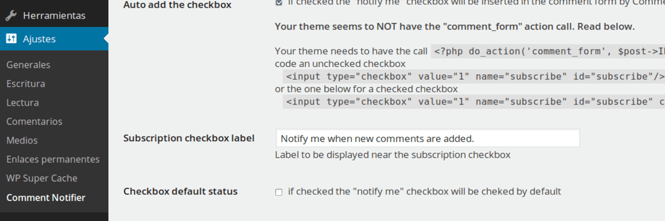Click the do_action comment_form code snippet

click(x=548, y=52)
